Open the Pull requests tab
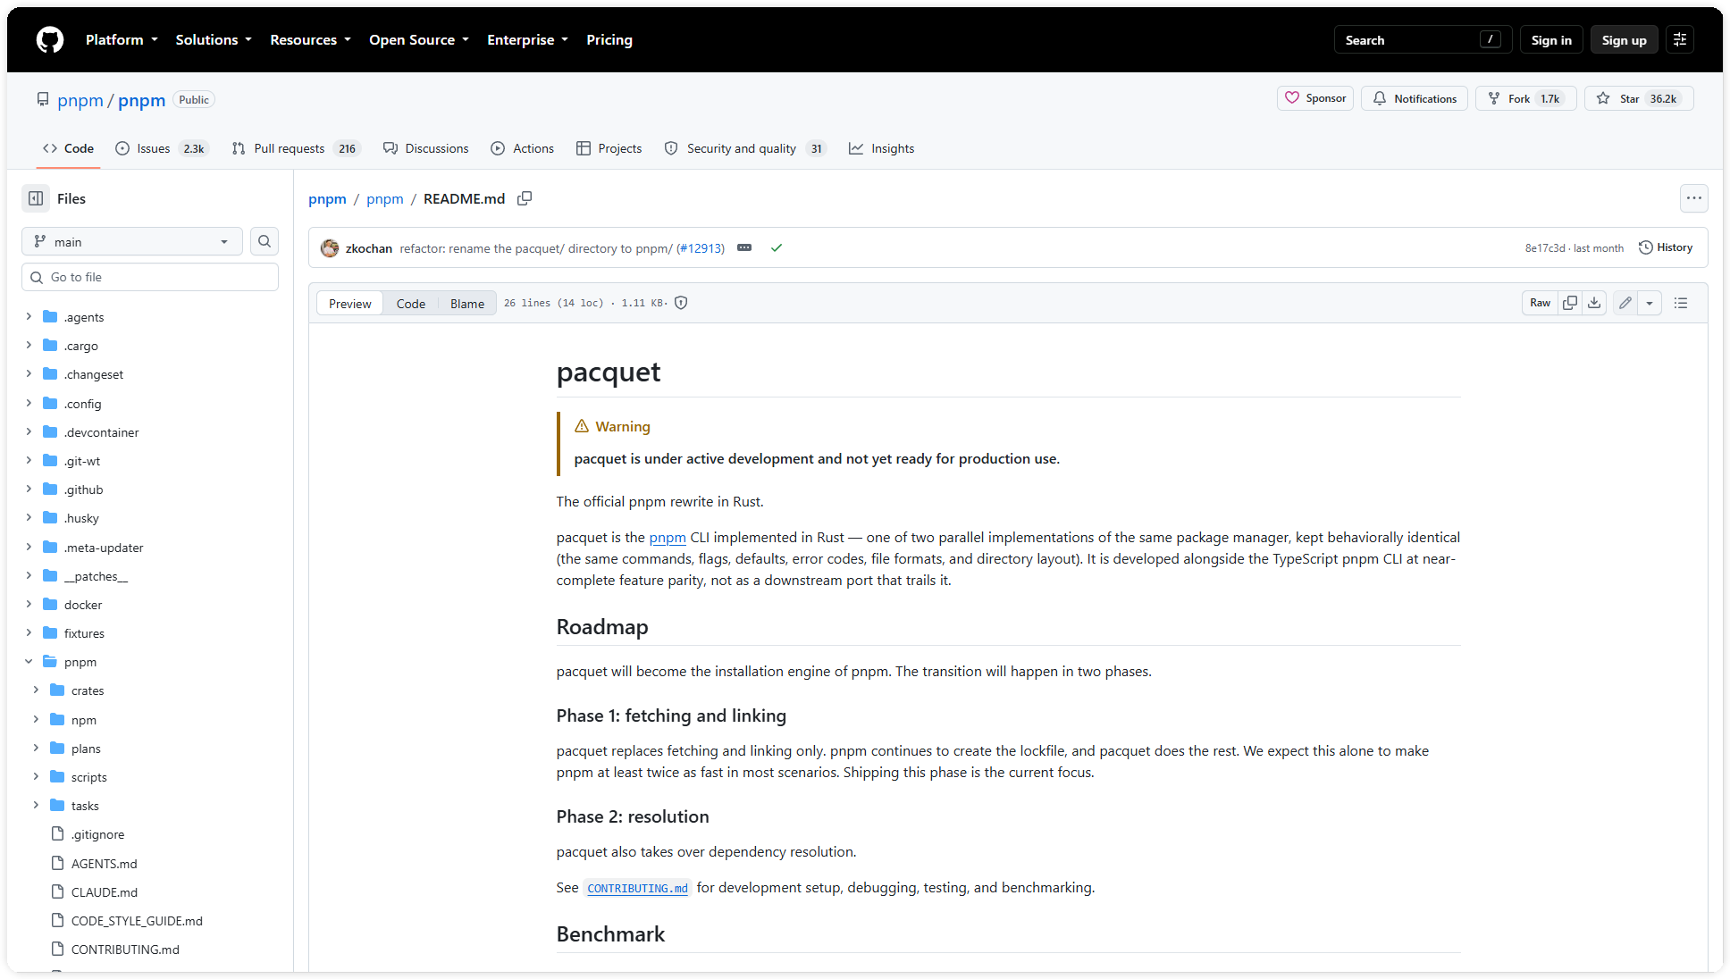Screen dimensions: 1730x979 click(295, 148)
